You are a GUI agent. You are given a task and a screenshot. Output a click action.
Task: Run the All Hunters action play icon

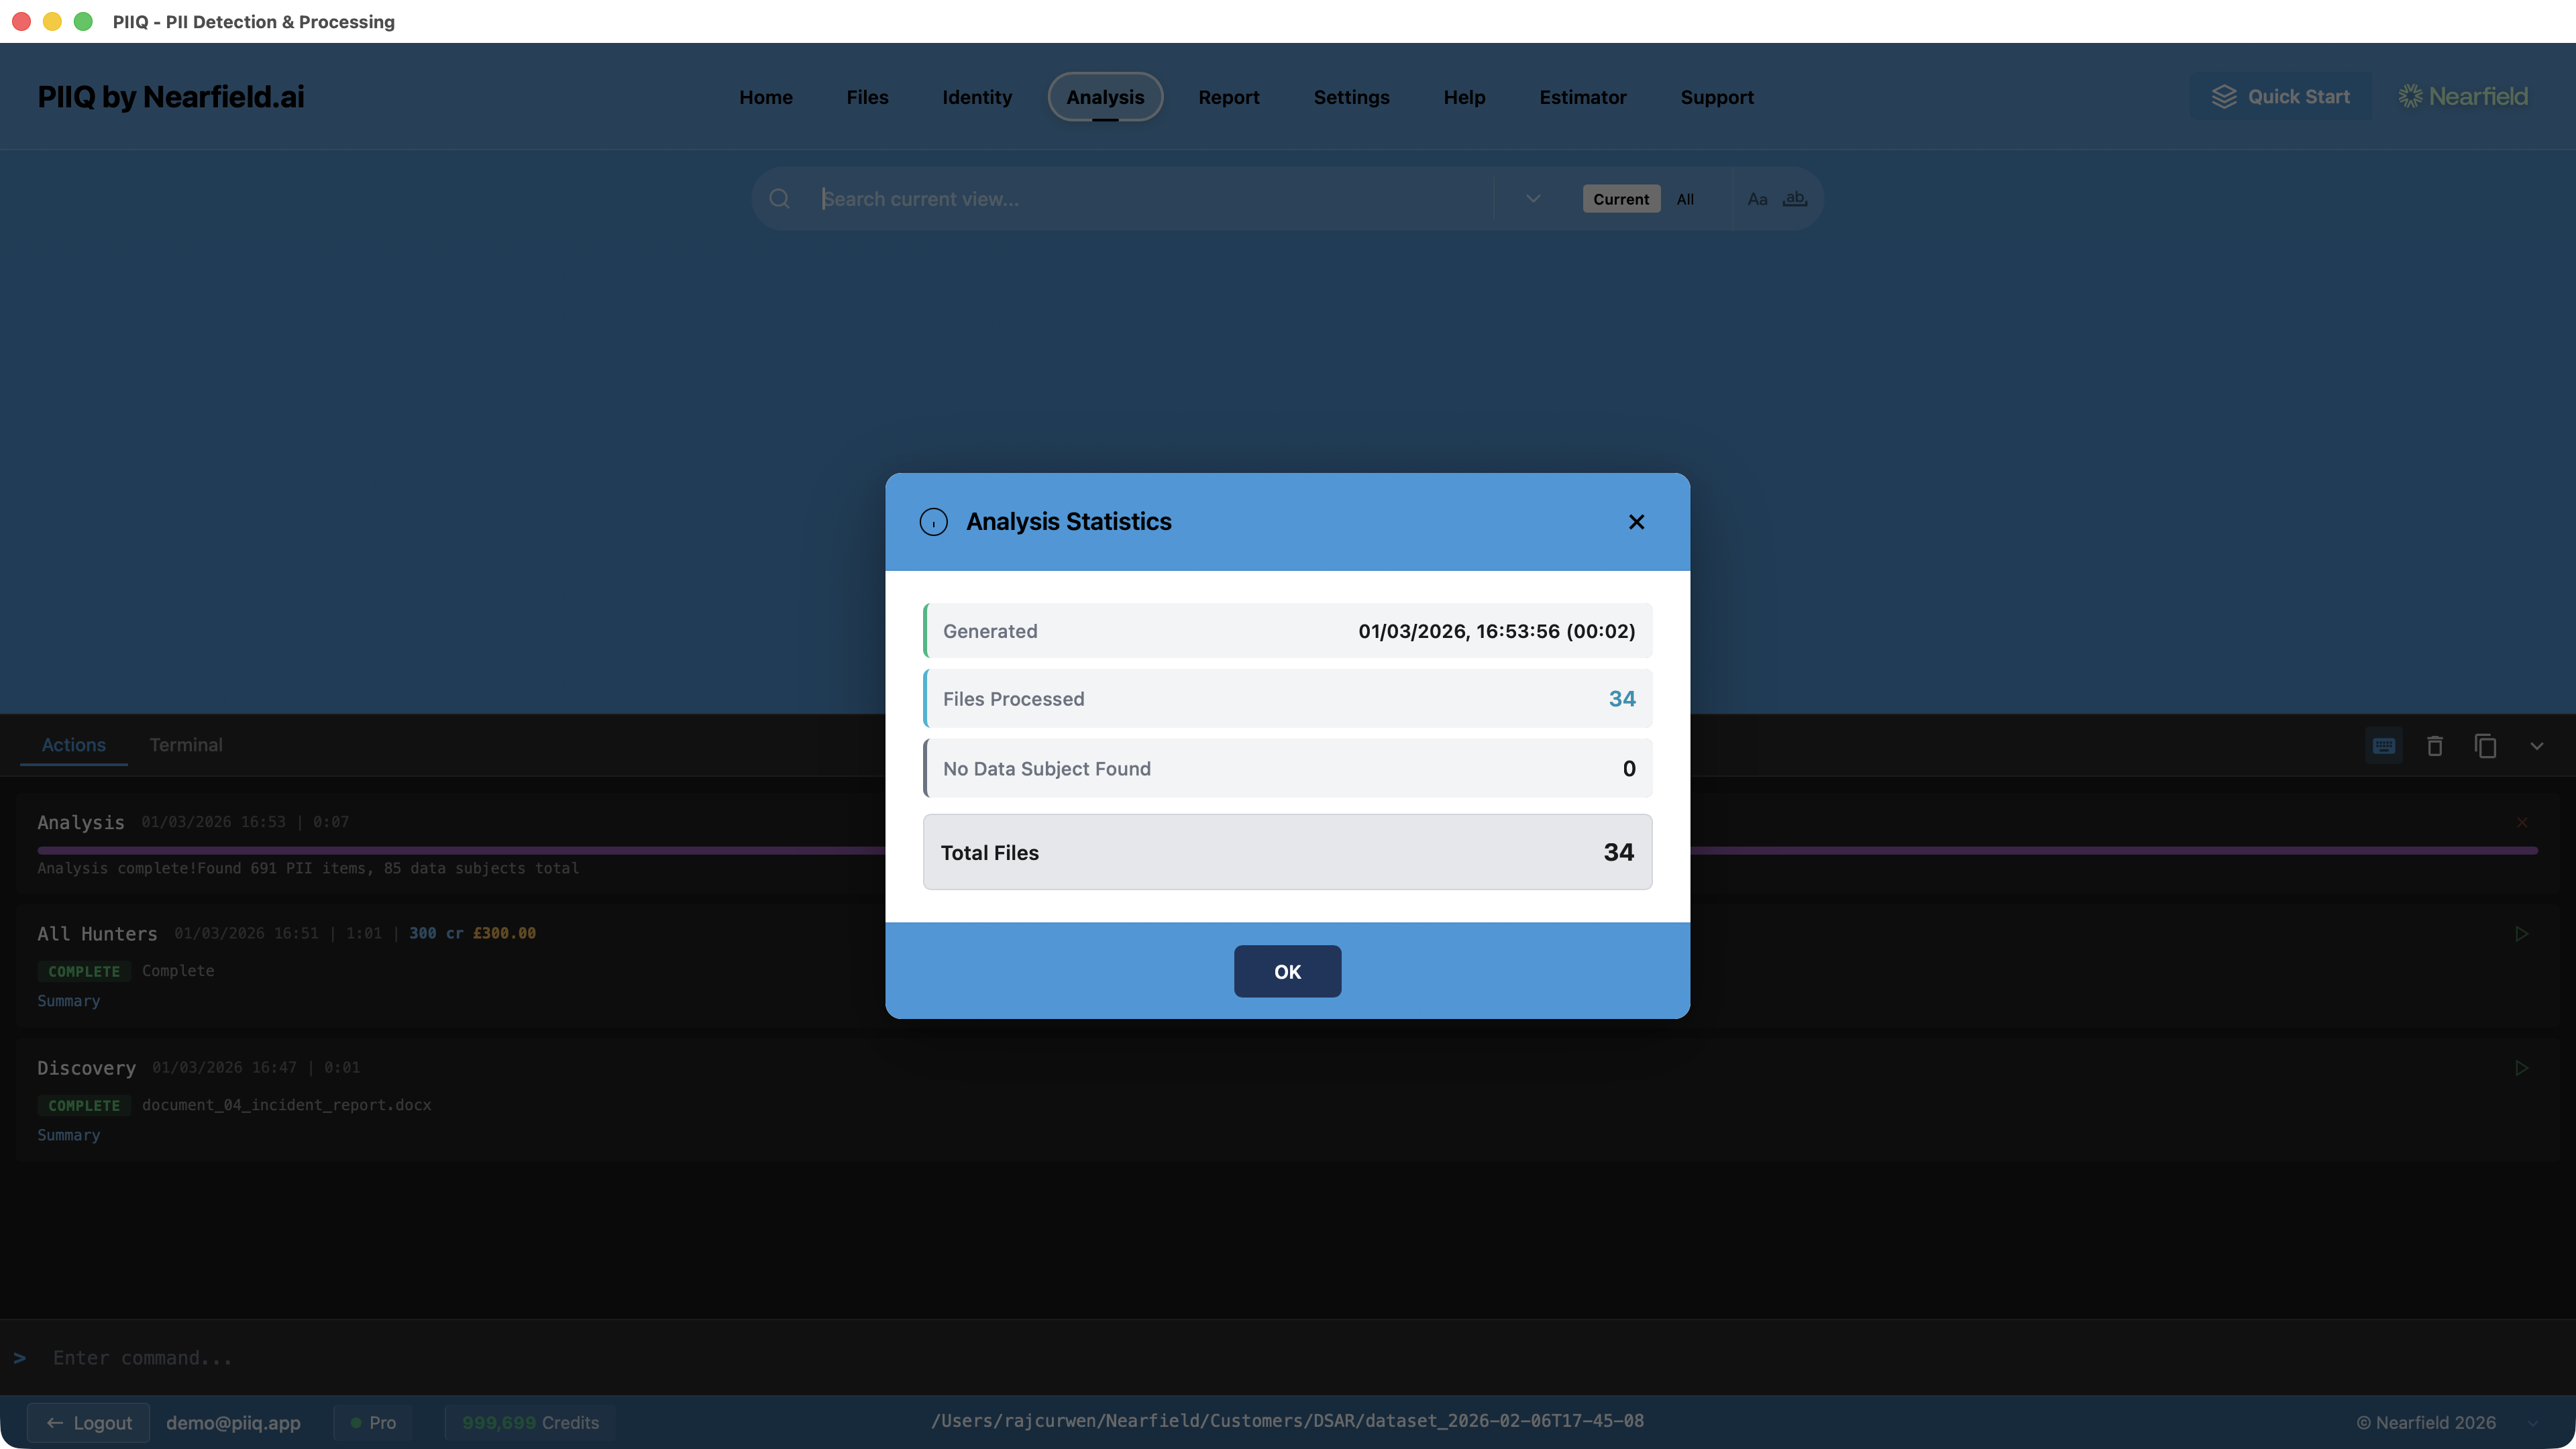pyautogui.click(x=2522, y=933)
